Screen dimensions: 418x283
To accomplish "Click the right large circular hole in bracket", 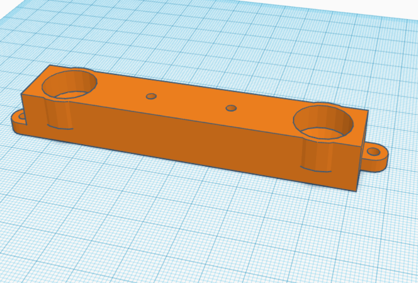I will click(323, 122).
